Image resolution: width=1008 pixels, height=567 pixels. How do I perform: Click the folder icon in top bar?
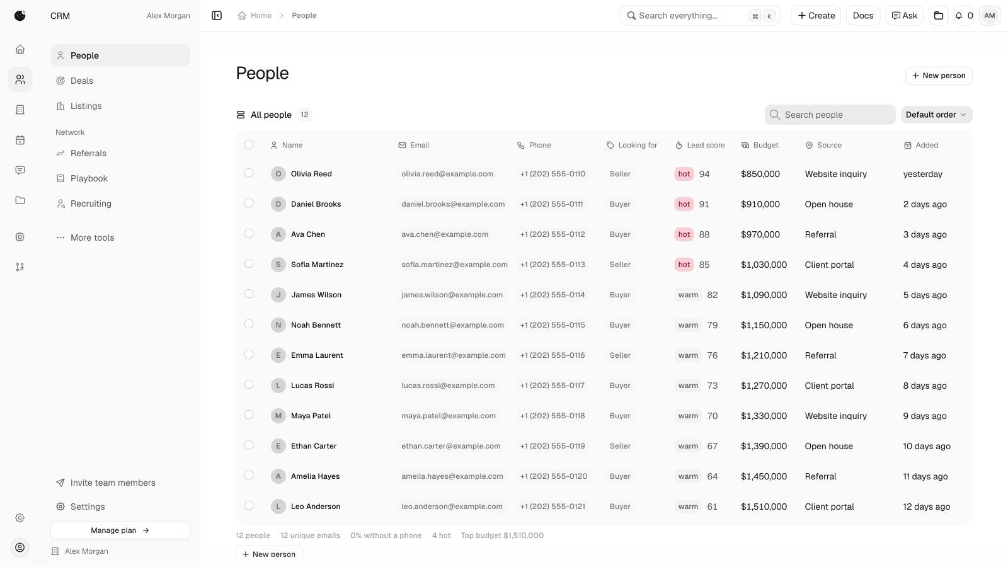939,16
